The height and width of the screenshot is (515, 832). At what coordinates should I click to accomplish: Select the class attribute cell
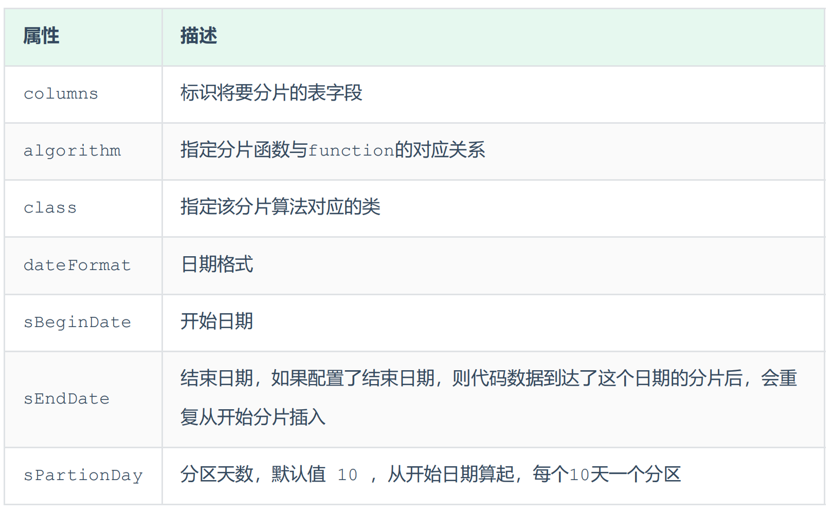tap(50, 208)
